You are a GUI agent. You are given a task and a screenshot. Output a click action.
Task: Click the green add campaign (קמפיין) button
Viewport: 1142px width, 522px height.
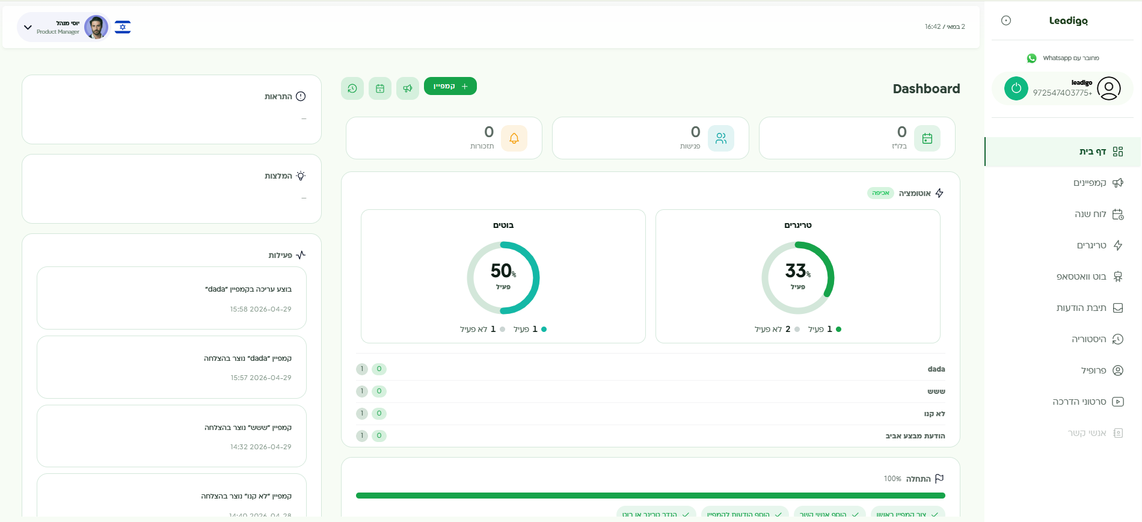(450, 86)
